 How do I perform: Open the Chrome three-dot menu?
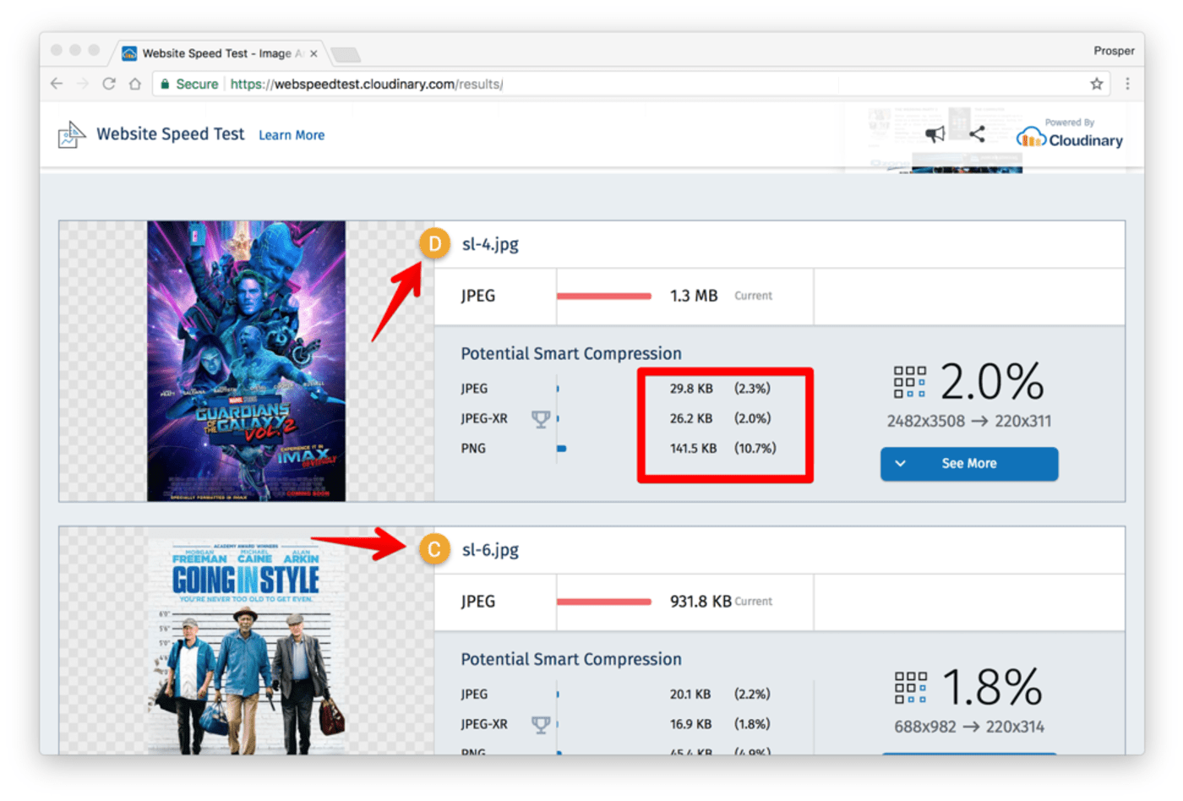pos(1127,84)
